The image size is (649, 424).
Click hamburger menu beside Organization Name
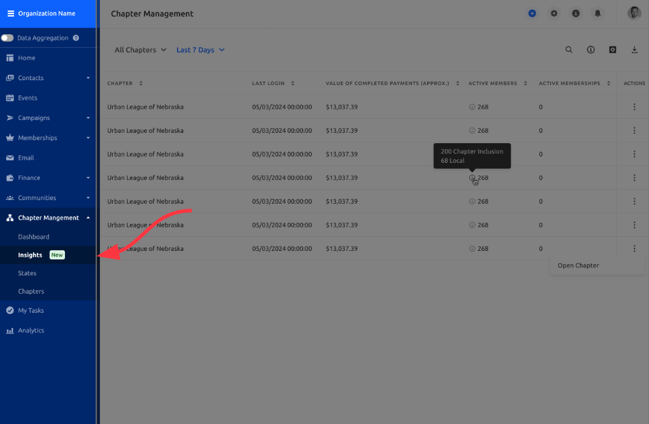[11, 13]
